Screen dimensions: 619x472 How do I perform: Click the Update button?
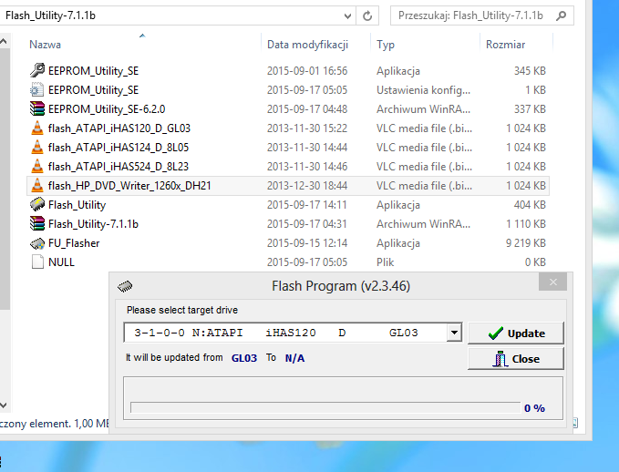pos(516,333)
